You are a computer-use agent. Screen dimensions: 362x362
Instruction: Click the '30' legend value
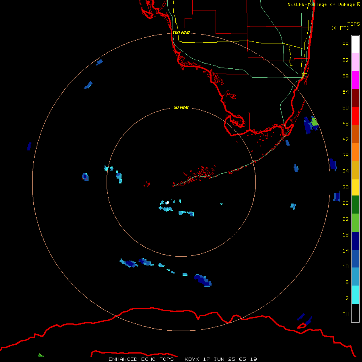tap(346, 187)
